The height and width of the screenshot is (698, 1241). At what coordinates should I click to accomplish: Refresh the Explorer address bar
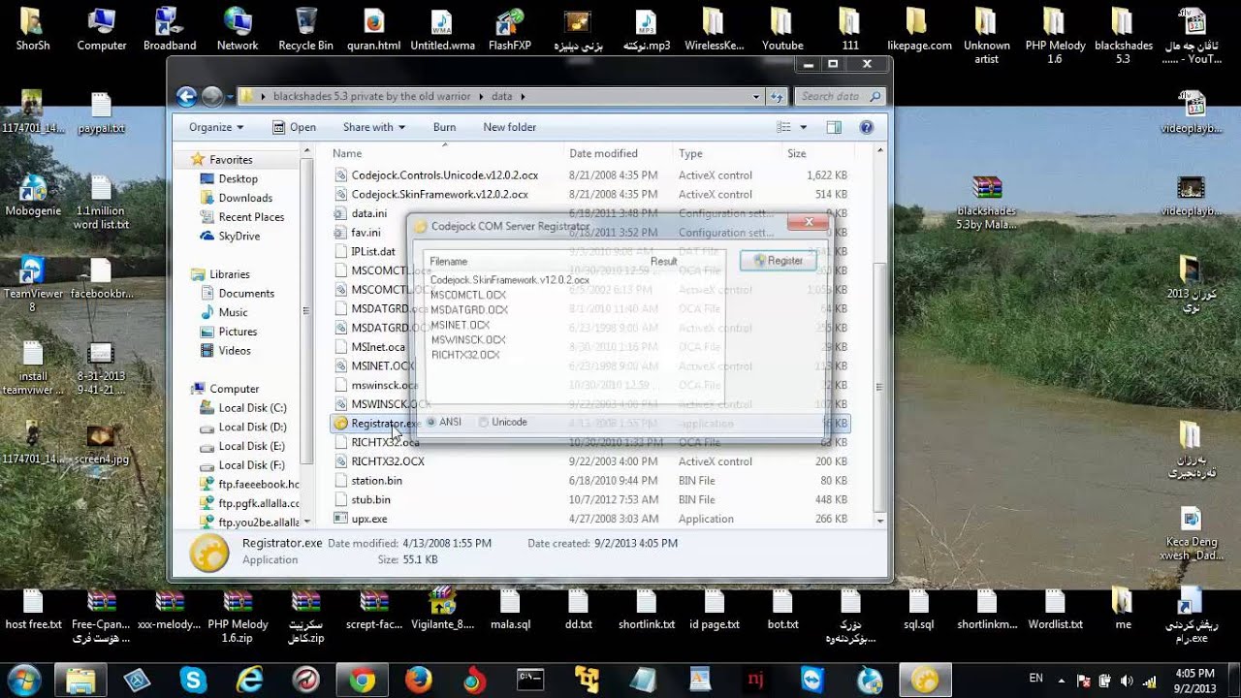click(x=777, y=97)
